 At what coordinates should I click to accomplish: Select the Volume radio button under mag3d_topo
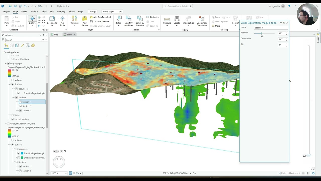pos(13,80)
